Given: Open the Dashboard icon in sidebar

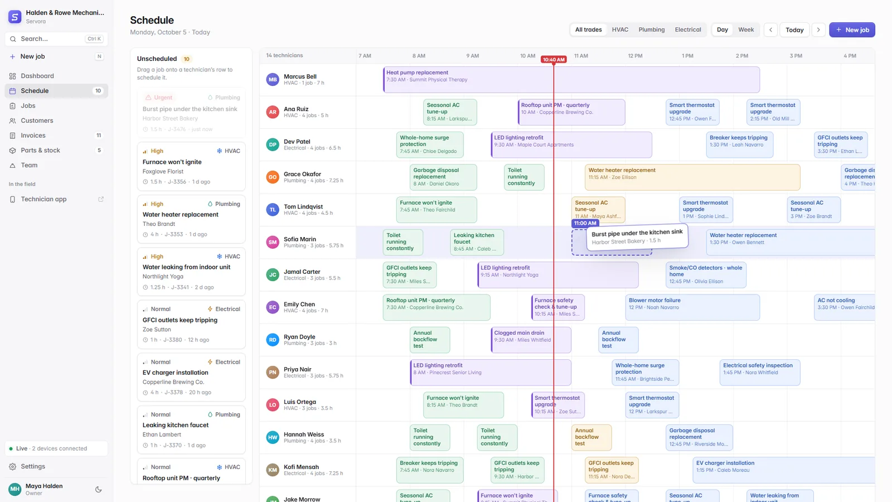Looking at the screenshot, I should [12, 76].
